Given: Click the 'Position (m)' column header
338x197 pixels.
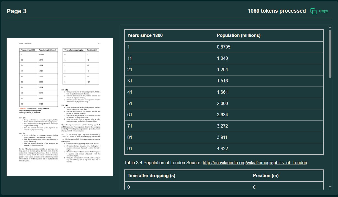Looking at the screenshot, I should (266, 176).
